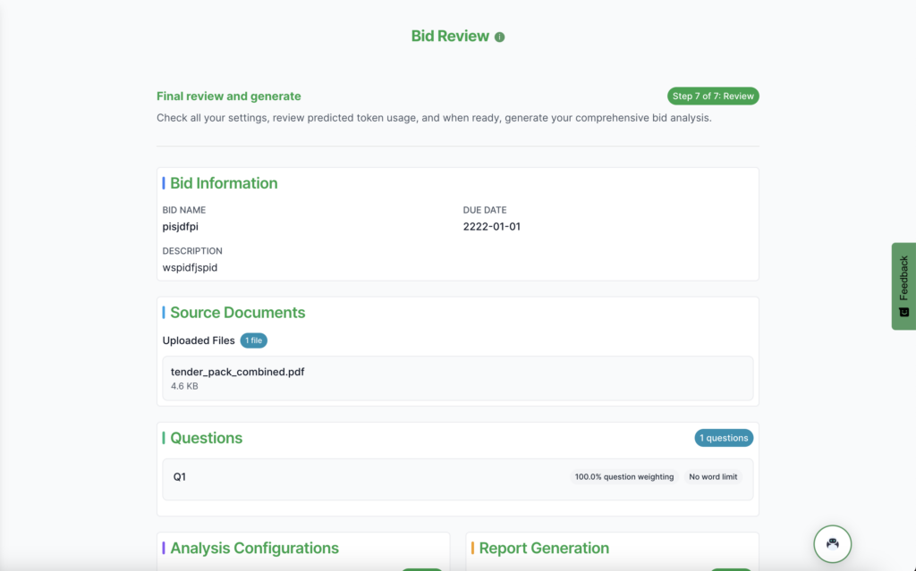The height and width of the screenshot is (571, 916).
Task: Click the Step 7 of 7: Review badge
Action: [x=713, y=97]
